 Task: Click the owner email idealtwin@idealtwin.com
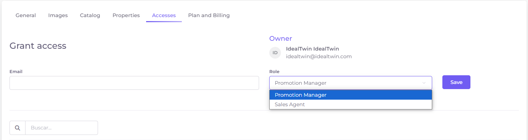point(319,56)
